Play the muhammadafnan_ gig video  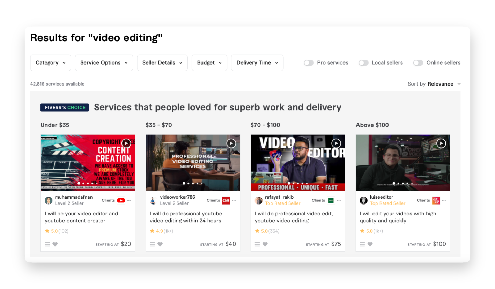[x=126, y=143]
